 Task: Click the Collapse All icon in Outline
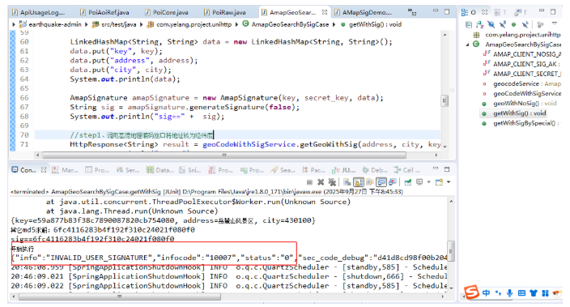coord(469,25)
